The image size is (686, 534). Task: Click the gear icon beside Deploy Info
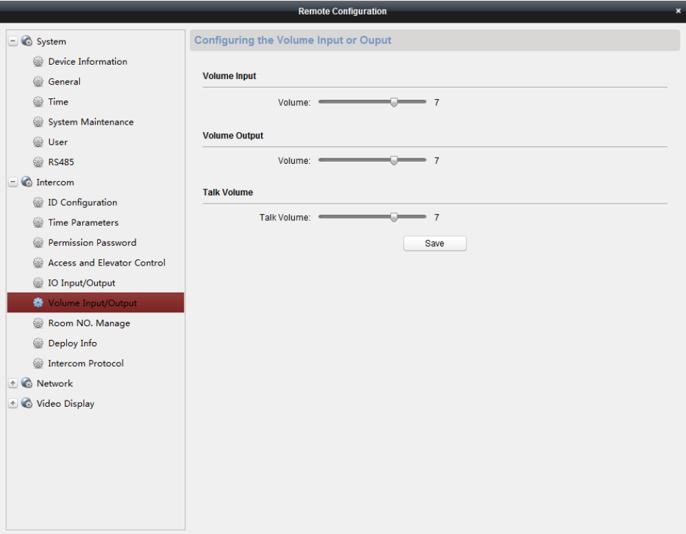click(x=38, y=343)
